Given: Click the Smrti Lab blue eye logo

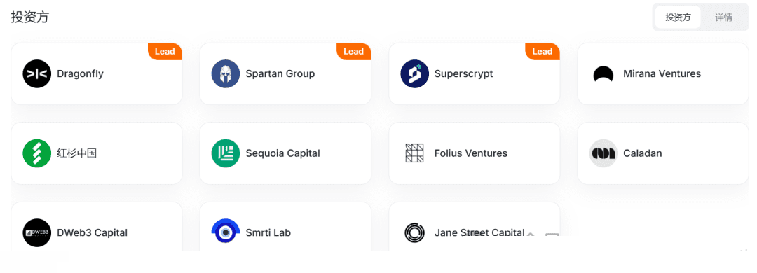Looking at the screenshot, I should pyautogui.click(x=226, y=232).
